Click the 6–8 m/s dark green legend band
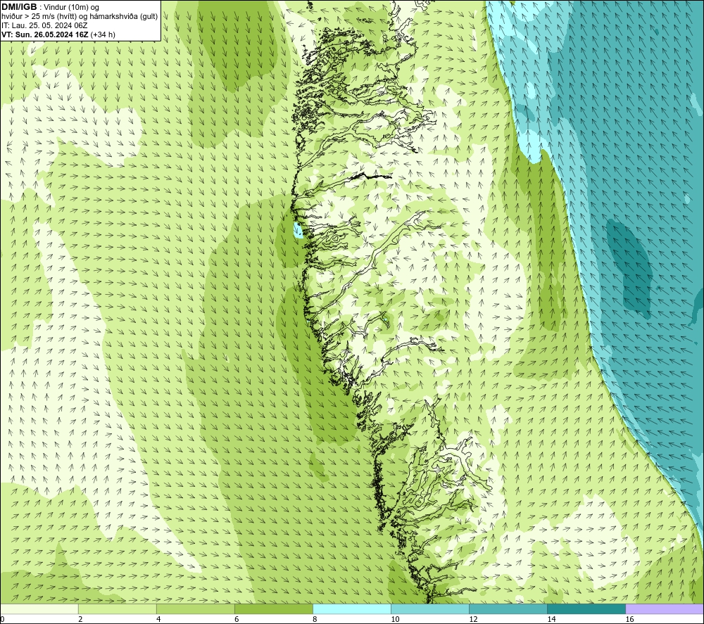The height and width of the screenshot is (624, 704). (x=273, y=609)
